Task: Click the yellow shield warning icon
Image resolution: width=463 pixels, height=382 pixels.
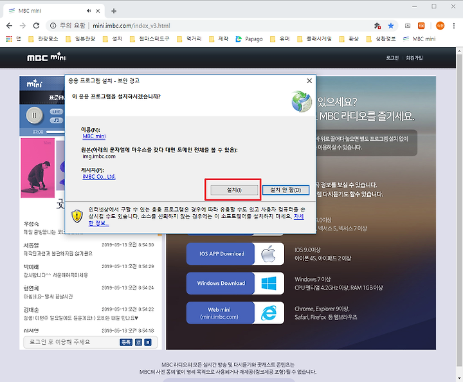Action: (x=77, y=216)
